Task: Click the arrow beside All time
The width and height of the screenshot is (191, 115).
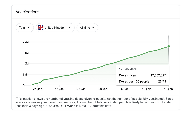Action: pyautogui.click(x=93, y=28)
